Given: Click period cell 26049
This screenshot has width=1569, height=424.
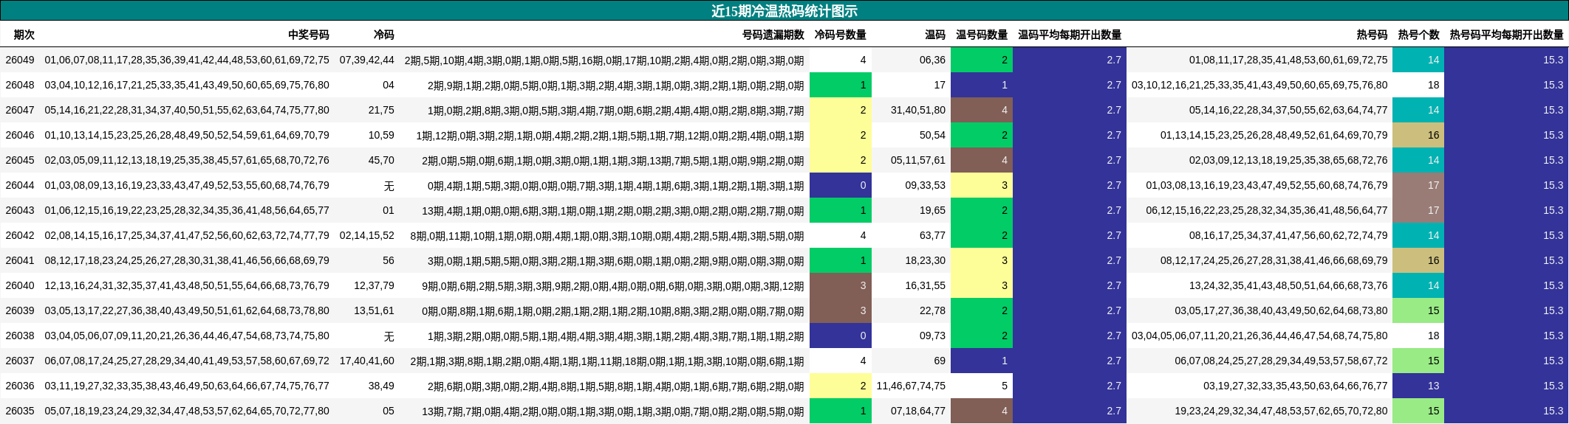Looking at the screenshot, I should point(20,60).
